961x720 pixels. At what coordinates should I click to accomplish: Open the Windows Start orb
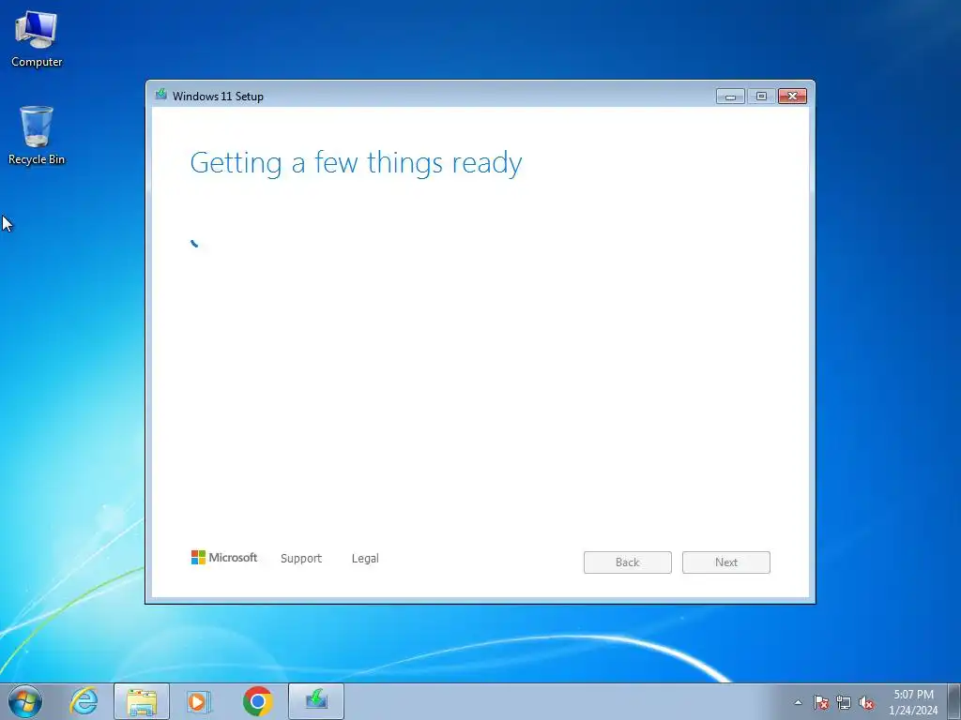(x=25, y=701)
